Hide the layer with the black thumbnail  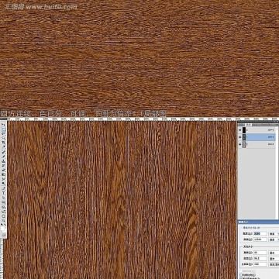pyautogui.click(x=240, y=130)
